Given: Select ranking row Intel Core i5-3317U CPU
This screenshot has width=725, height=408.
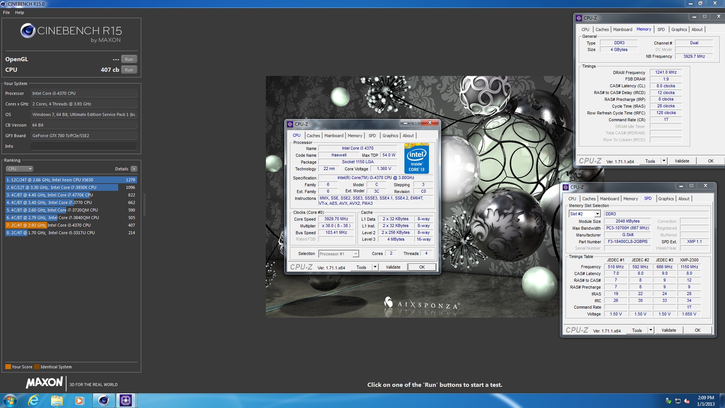Looking at the screenshot, I should [x=71, y=233].
